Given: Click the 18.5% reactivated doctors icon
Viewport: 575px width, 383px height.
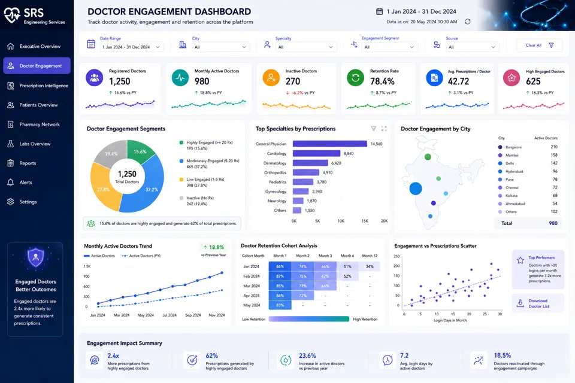Looking at the screenshot, I should pos(479,360).
